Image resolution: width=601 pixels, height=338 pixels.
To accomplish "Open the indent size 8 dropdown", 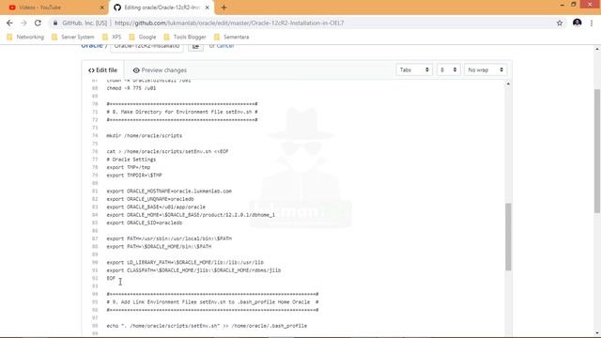I will (449, 69).
